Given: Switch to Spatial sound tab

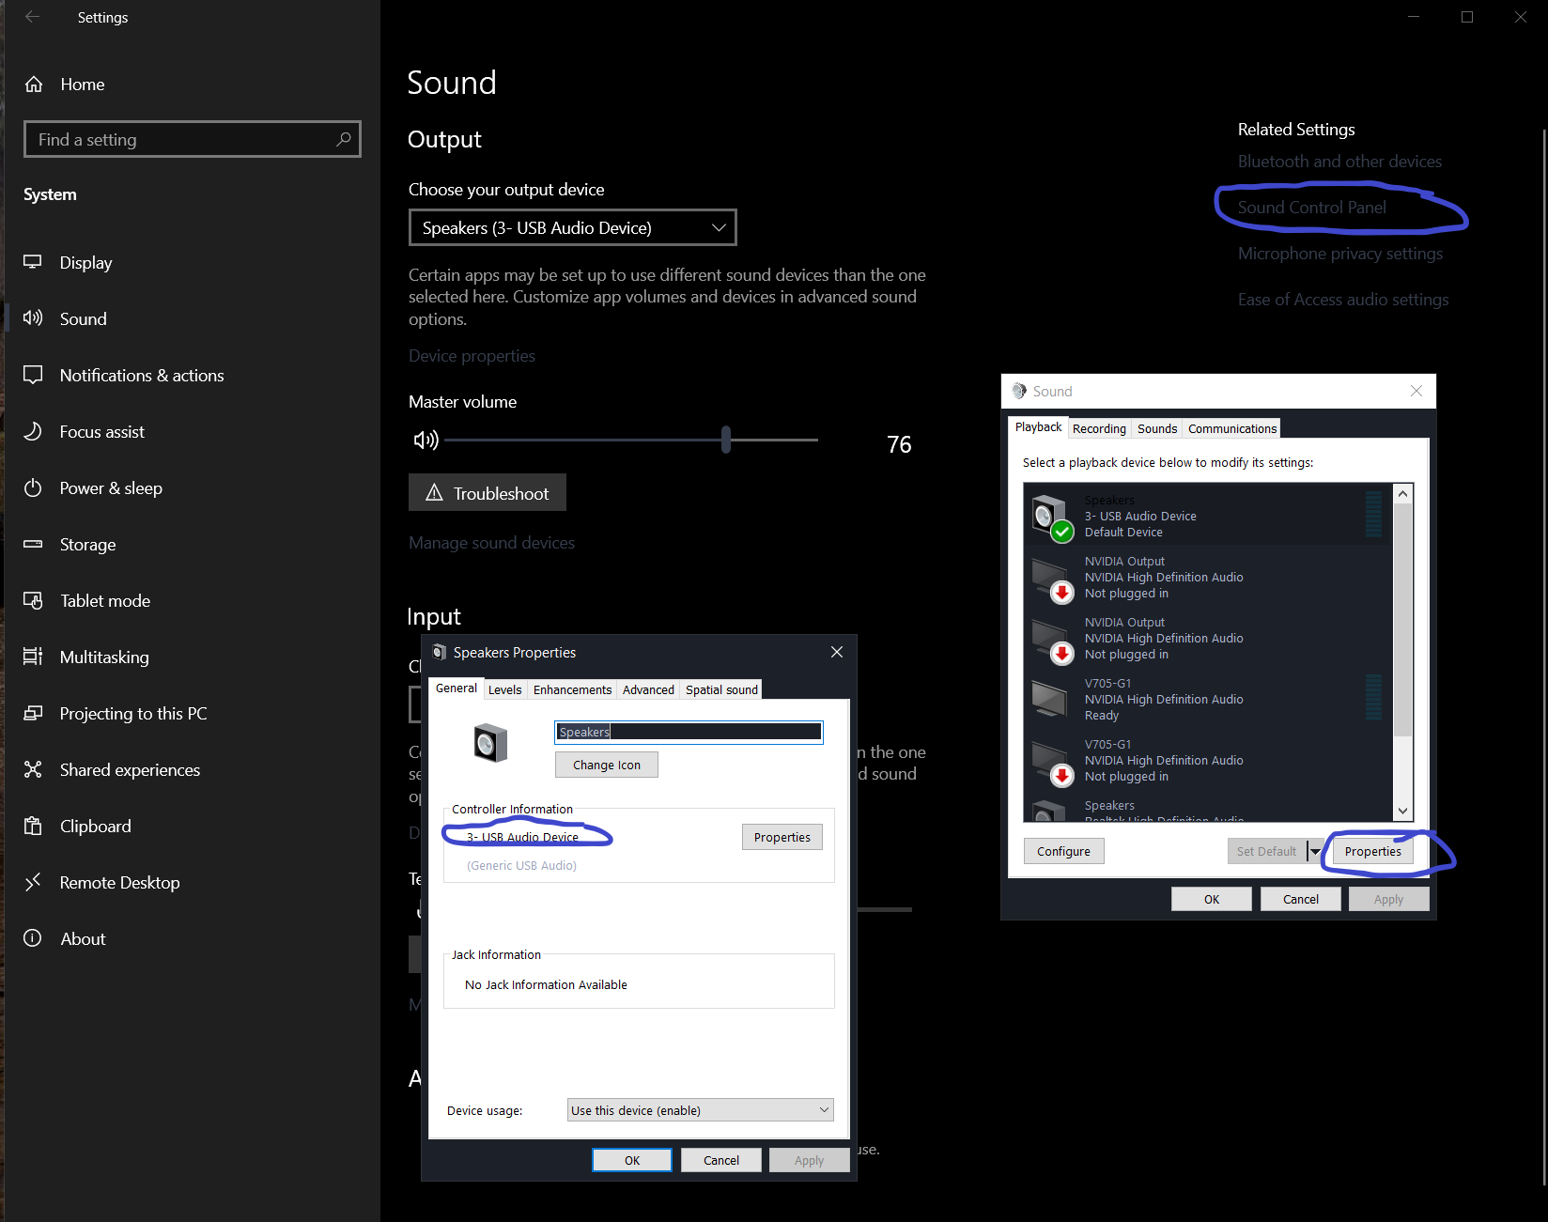Looking at the screenshot, I should click(x=721, y=689).
